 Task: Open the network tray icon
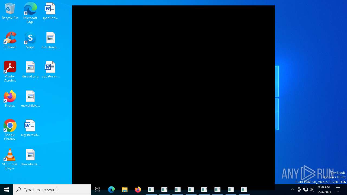[x=306, y=190]
